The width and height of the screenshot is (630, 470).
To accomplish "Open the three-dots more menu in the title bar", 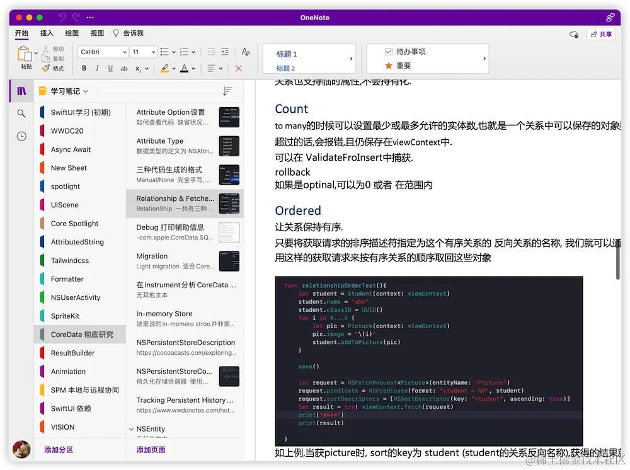I will 90,17.
